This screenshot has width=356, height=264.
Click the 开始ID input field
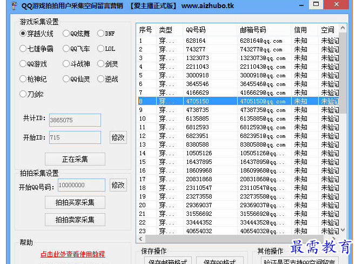75,137
